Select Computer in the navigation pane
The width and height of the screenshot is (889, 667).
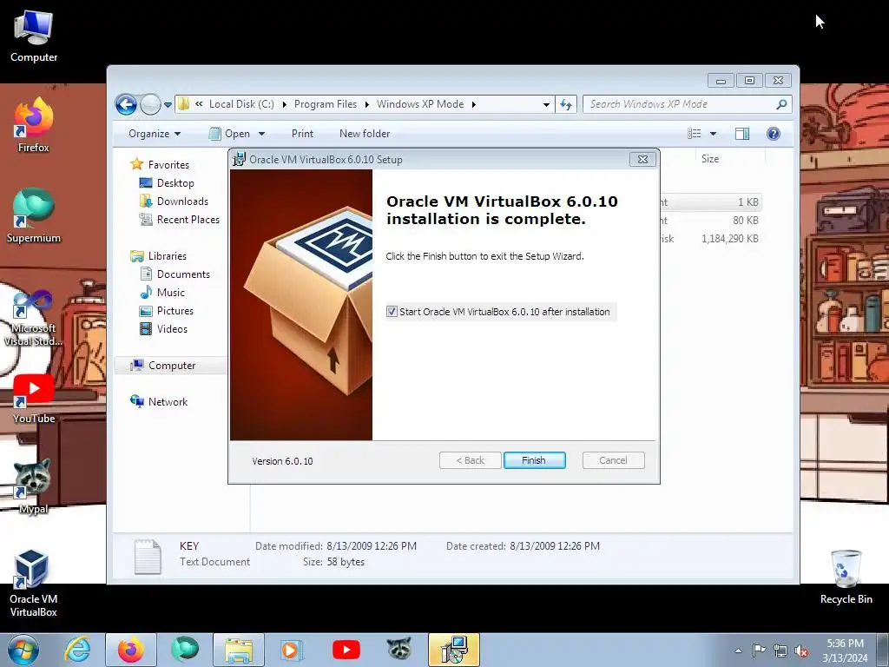tap(172, 366)
